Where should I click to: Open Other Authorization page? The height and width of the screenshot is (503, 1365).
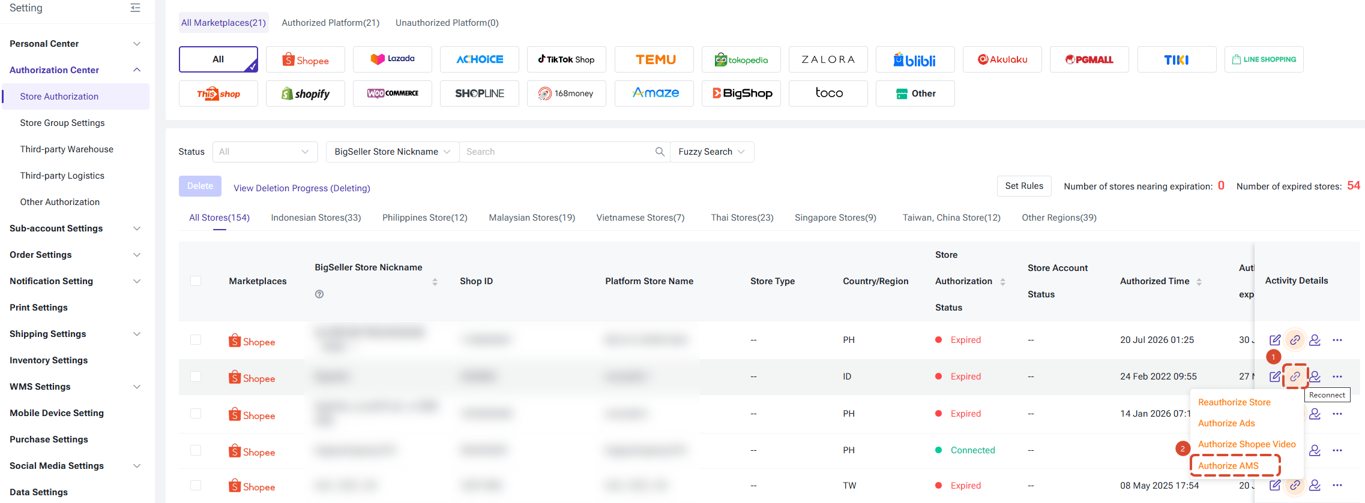[x=60, y=202]
